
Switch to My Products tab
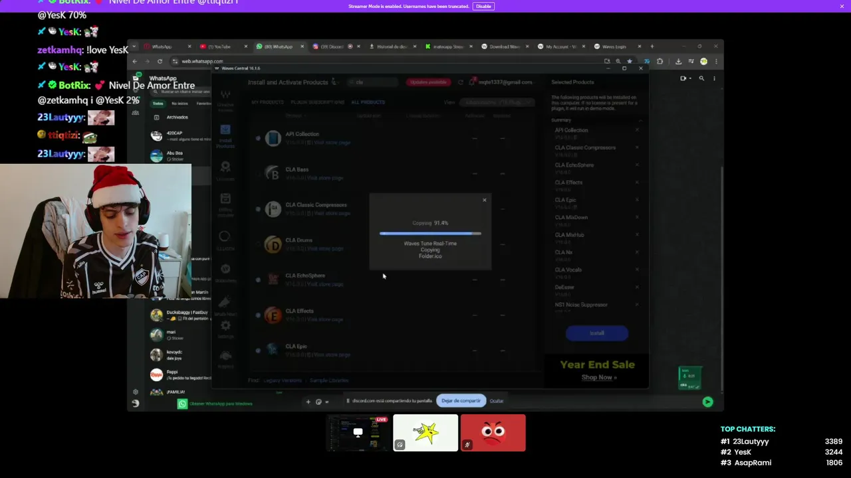(267, 102)
